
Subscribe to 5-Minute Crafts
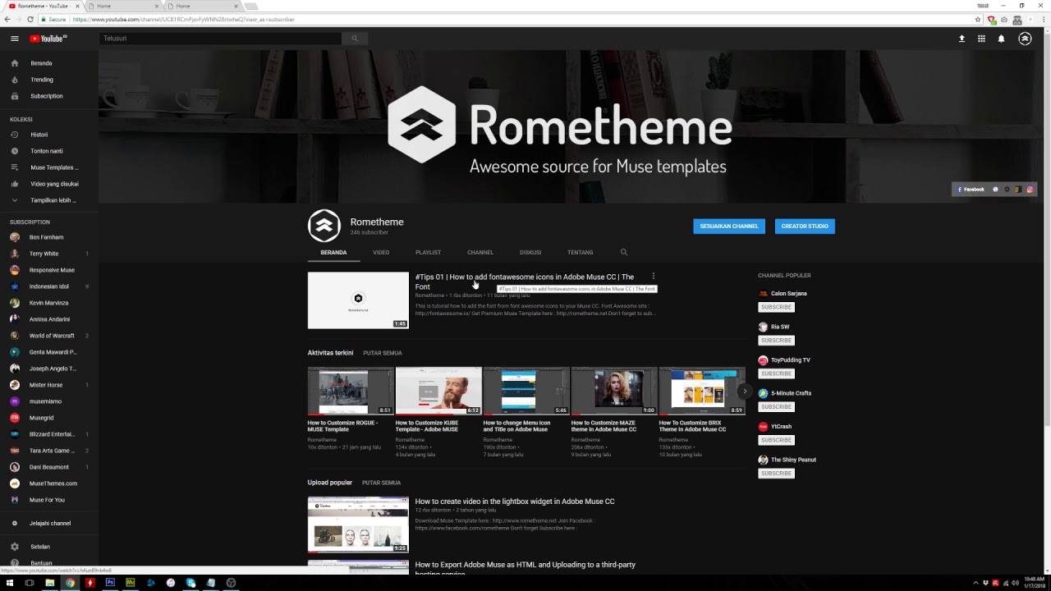point(776,407)
